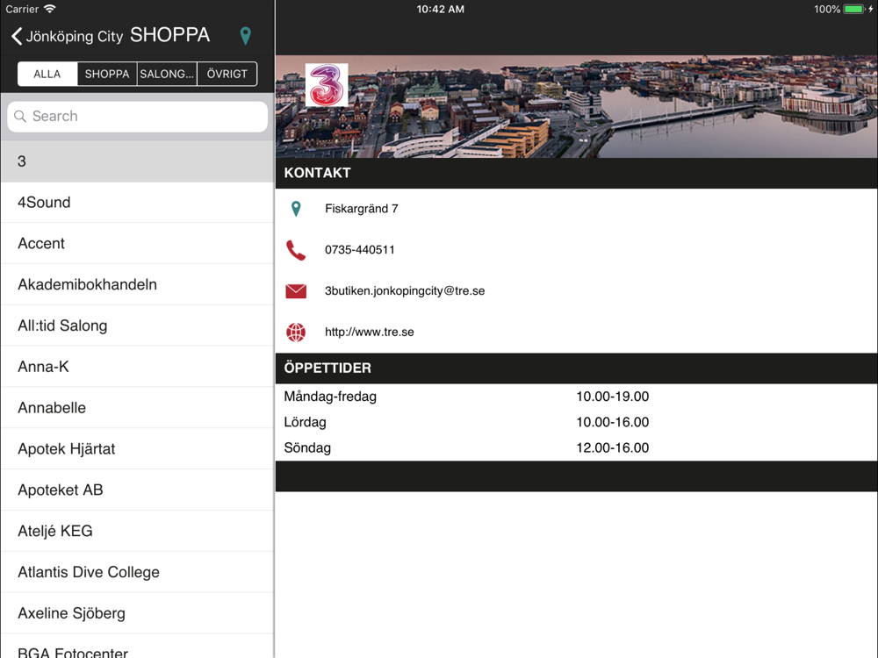This screenshot has height=658, width=878.
Task: Open the map pin in header
Action: pos(245,36)
